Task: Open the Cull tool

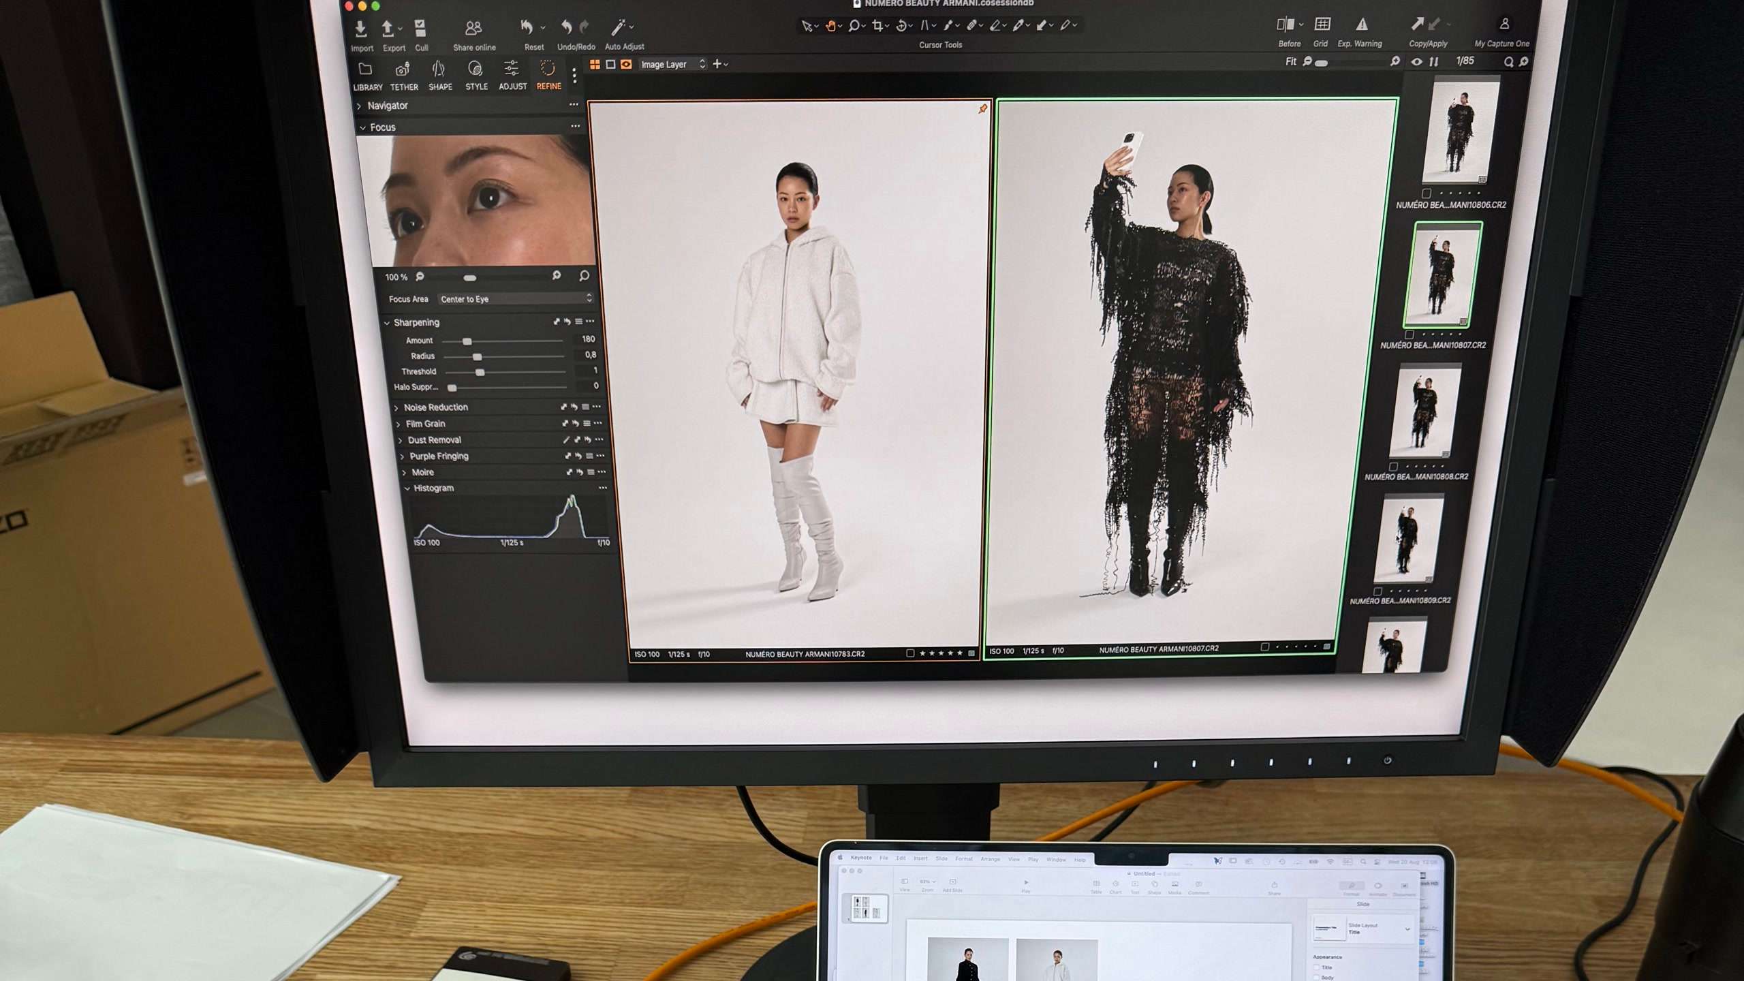Action: (420, 28)
